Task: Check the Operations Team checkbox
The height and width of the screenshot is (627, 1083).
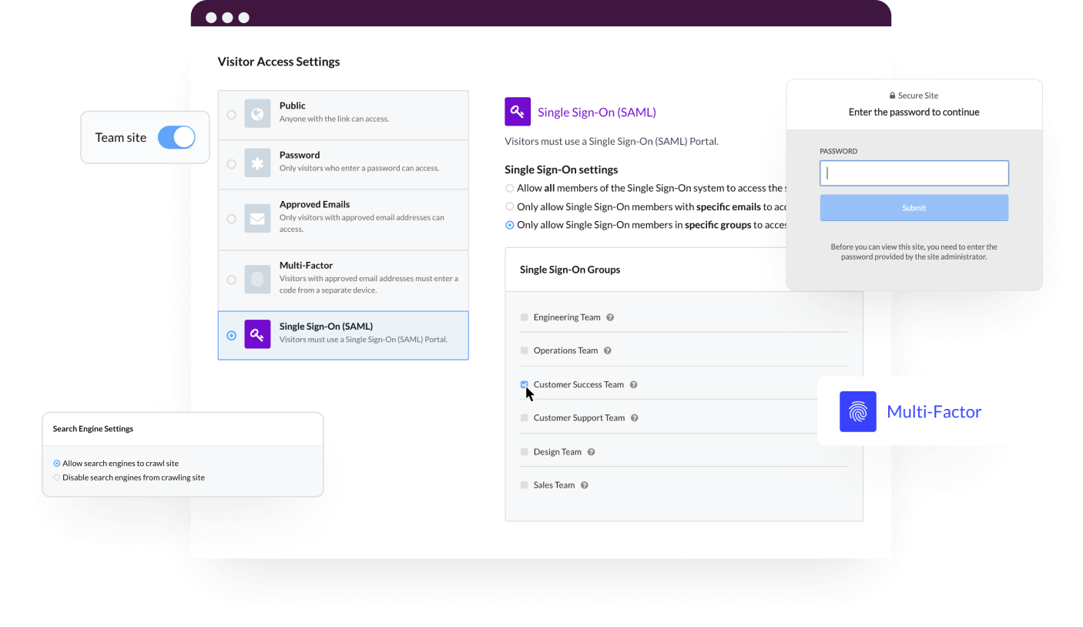Action: [x=525, y=350]
